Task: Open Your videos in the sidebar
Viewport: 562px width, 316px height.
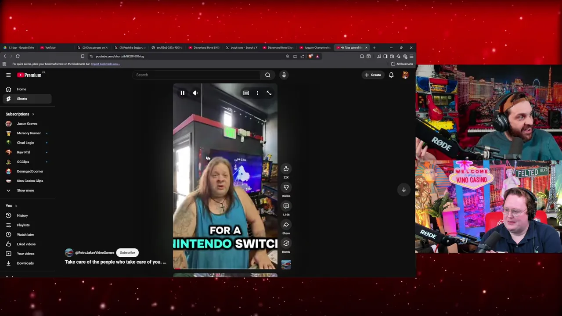Action: 26,254
